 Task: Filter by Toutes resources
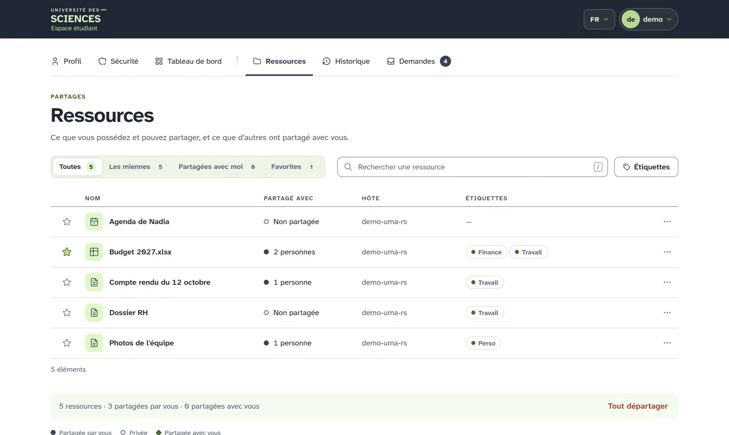tap(77, 167)
